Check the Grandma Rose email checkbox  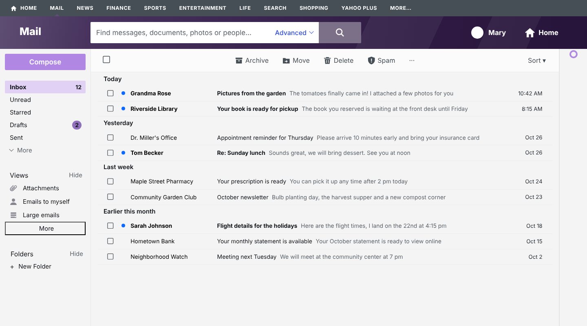click(110, 93)
